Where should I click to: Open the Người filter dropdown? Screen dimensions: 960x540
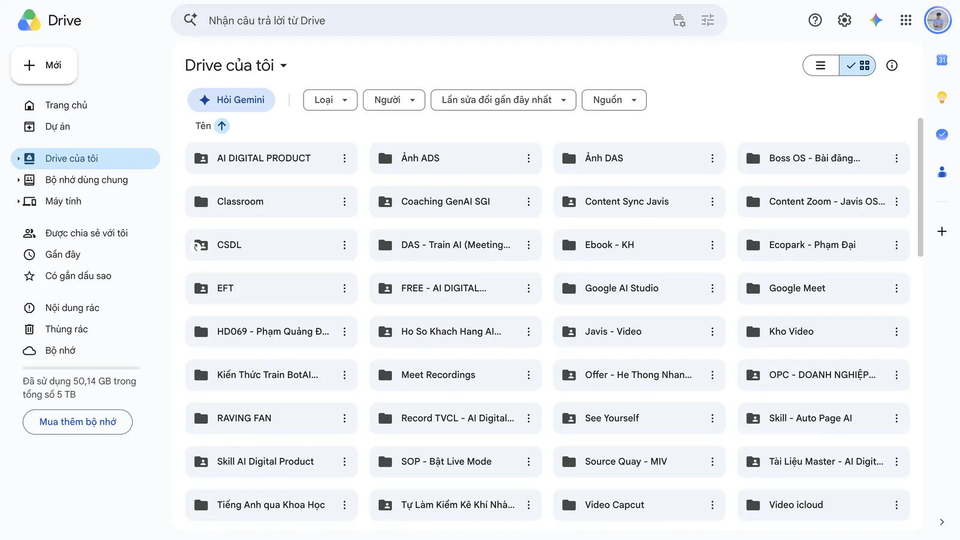(x=394, y=100)
